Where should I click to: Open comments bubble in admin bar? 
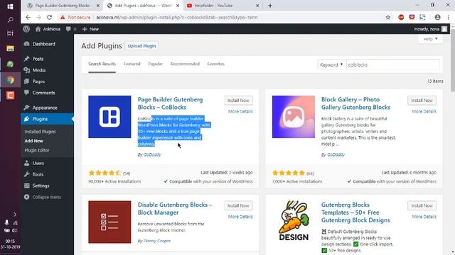71,29
